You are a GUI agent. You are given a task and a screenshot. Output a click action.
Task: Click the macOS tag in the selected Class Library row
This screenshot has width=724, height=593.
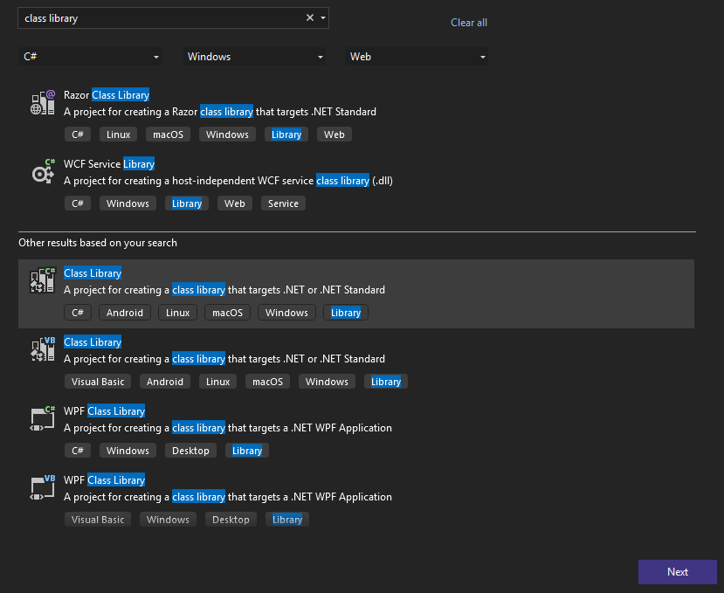click(228, 313)
